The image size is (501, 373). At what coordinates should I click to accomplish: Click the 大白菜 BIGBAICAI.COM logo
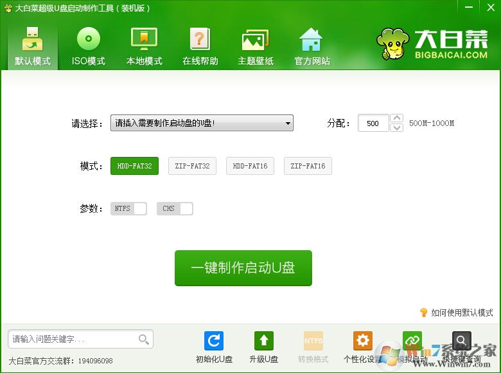tap(432, 44)
